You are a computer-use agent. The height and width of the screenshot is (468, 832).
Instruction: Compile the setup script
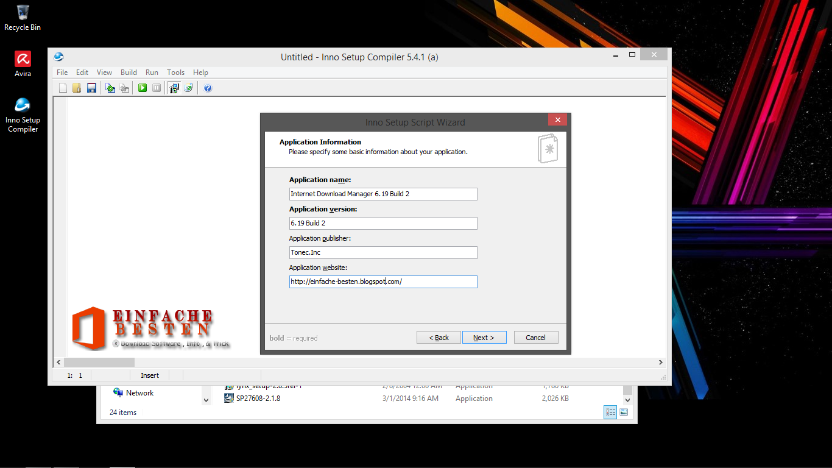110,88
